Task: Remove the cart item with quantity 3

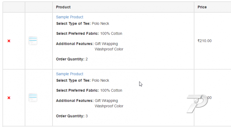Action: [x=9, y=98]
